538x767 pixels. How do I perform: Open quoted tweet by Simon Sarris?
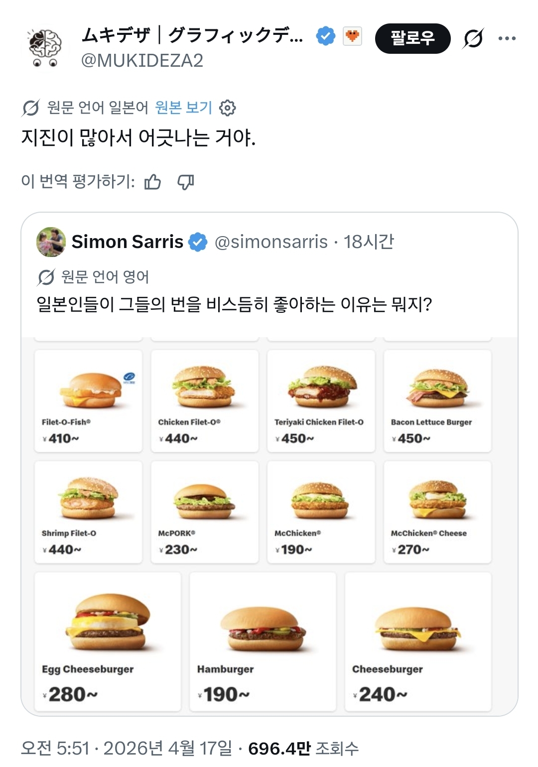234,304
